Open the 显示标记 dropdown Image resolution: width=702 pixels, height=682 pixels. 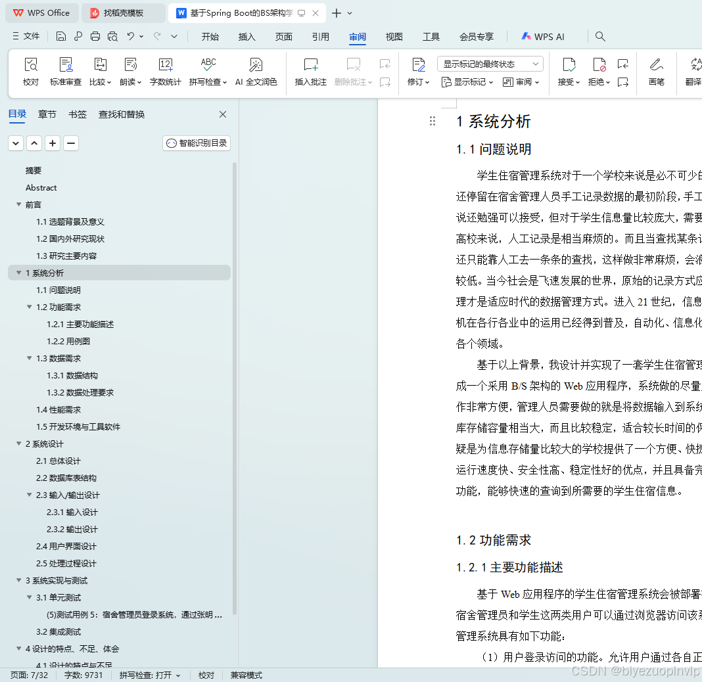pos(467,82)
